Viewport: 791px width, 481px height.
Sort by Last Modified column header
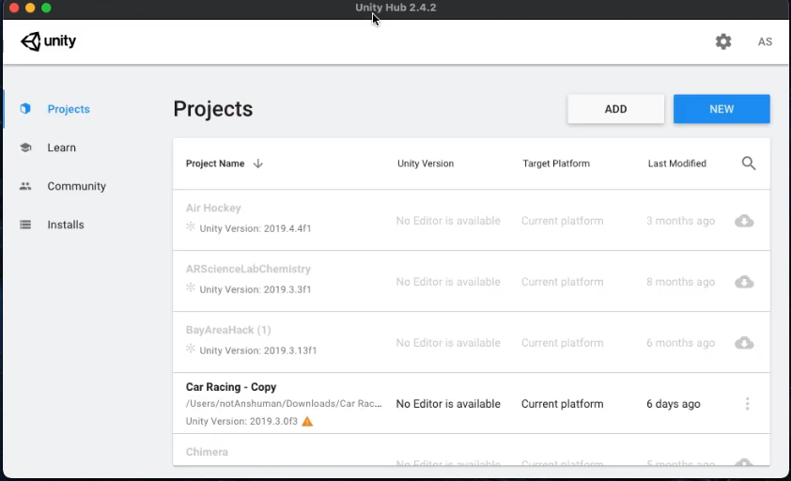[x=676, y=163]
